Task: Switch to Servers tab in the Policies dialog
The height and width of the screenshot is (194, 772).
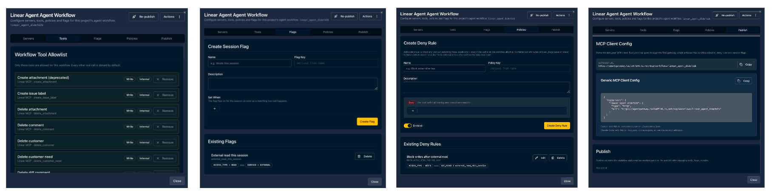Action: [x=418, y=30]
